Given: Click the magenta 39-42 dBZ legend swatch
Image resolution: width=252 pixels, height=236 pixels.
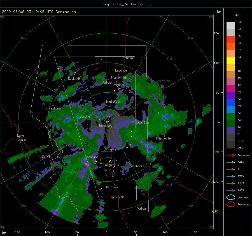Looking at the screenshot, I should (x=231, y=89).
